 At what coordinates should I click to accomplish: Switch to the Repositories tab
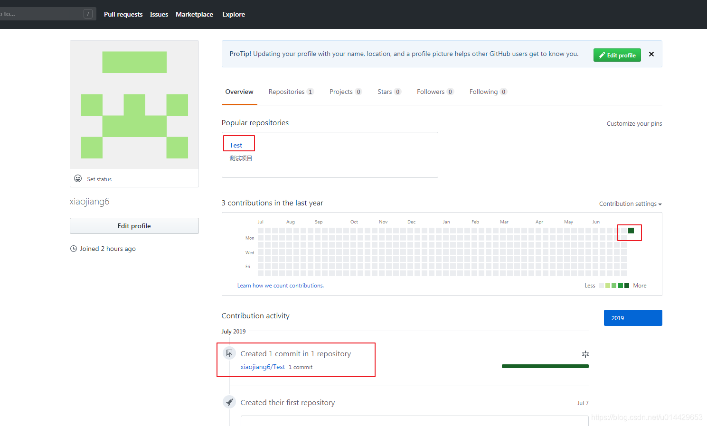pyautogui.click(x=291, y=92)
